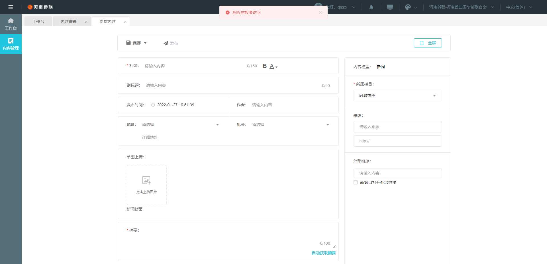Viewport: 547px width, 264px height.
Task: Focus the 副标题 input field
Action: (x=232, y=85)
